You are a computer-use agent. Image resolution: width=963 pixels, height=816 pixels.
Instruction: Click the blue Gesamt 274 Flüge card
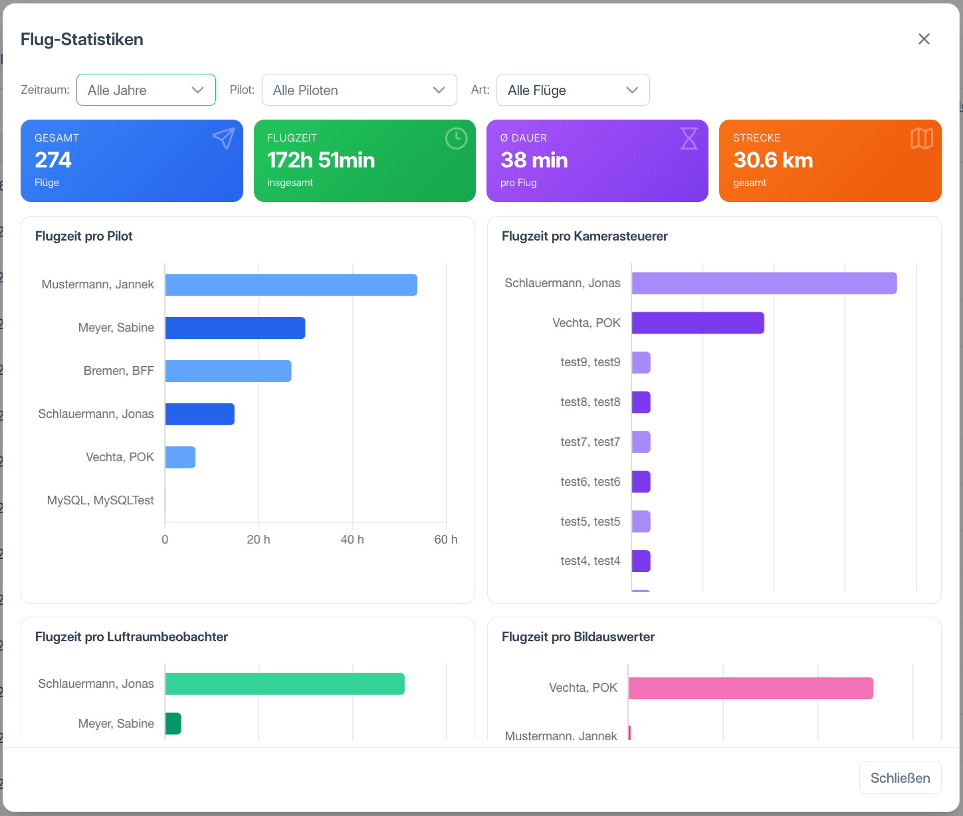(x=132, y=161)
